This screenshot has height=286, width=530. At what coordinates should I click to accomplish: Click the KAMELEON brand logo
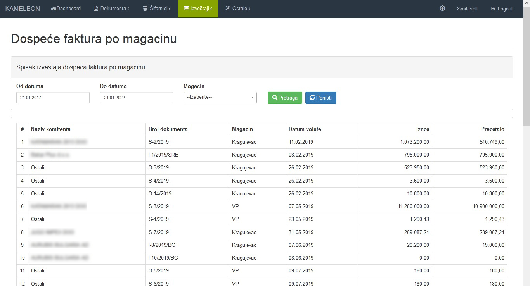coord(23,9)
